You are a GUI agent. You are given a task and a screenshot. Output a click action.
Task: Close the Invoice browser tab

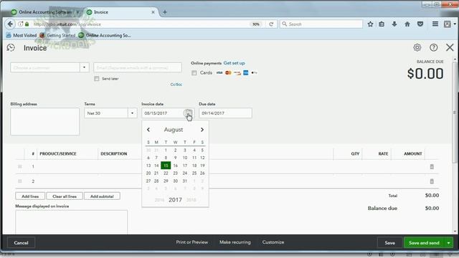[153, 12]
